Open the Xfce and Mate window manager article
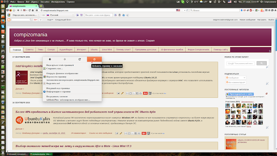This screenshot has width=277, height=156. [74, 146]
